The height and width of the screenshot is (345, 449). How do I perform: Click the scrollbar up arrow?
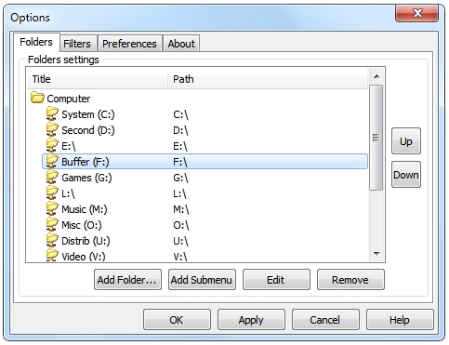coord(376,76)
